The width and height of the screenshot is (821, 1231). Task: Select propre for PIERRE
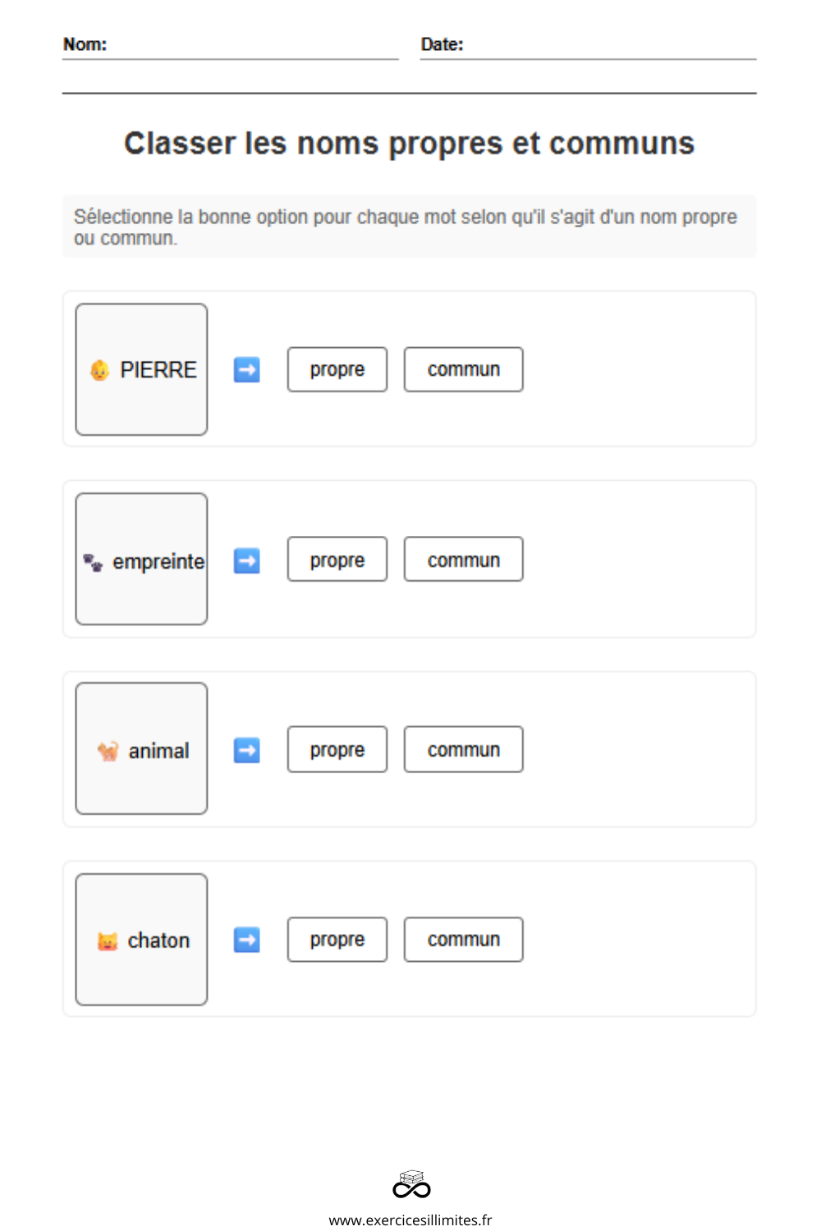(x=337, y=369)
